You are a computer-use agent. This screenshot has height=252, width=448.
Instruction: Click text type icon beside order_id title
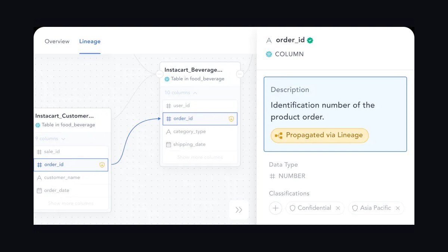click(269, 40)
